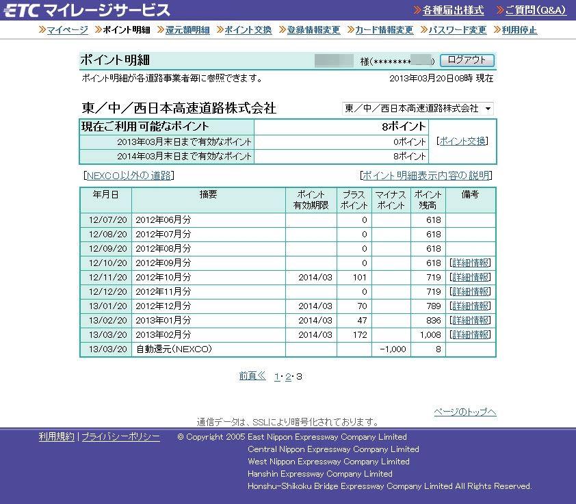Open 詳細情報 for the 2012年10月分 row
Screen dimensions: 576x504
pos(471,278)
